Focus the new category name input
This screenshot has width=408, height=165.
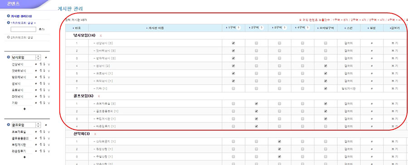(x=23, y=29)
